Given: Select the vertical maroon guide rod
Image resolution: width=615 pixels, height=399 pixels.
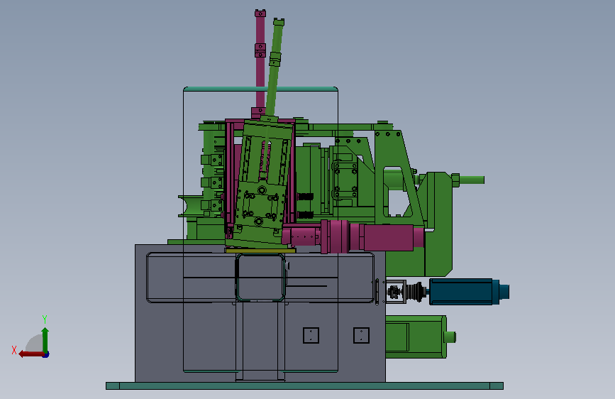Looking at the screenshot, I should point(260,63).
